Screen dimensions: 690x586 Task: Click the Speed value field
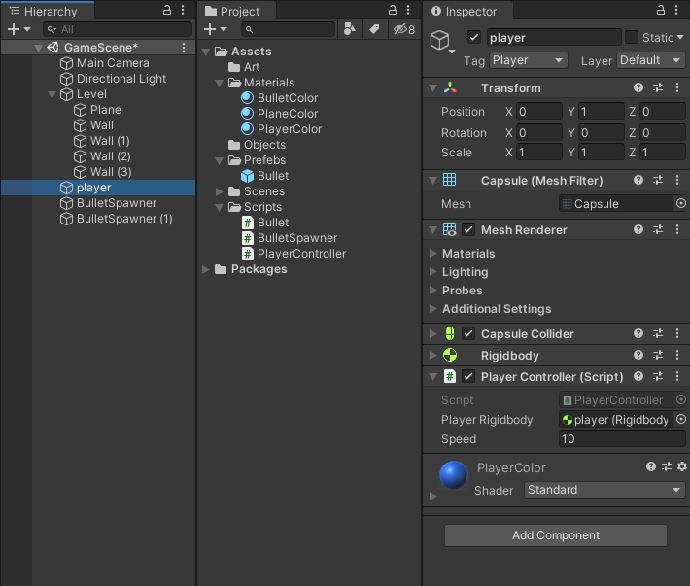click(622, 438)
